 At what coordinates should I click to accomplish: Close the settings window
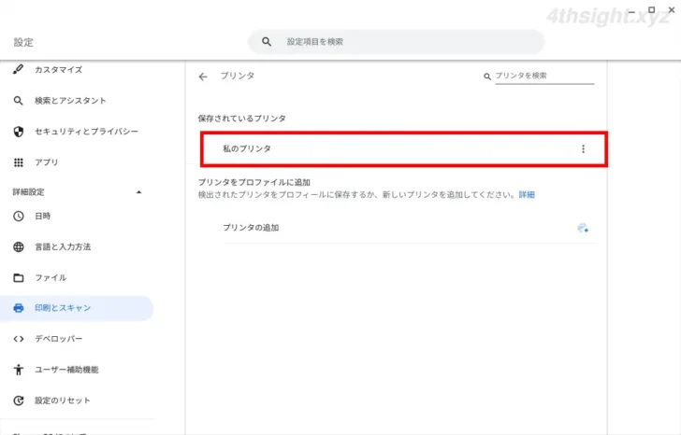pos(672,9)
